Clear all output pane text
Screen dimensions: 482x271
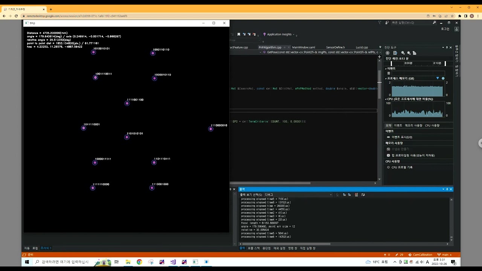pos(356,195)
